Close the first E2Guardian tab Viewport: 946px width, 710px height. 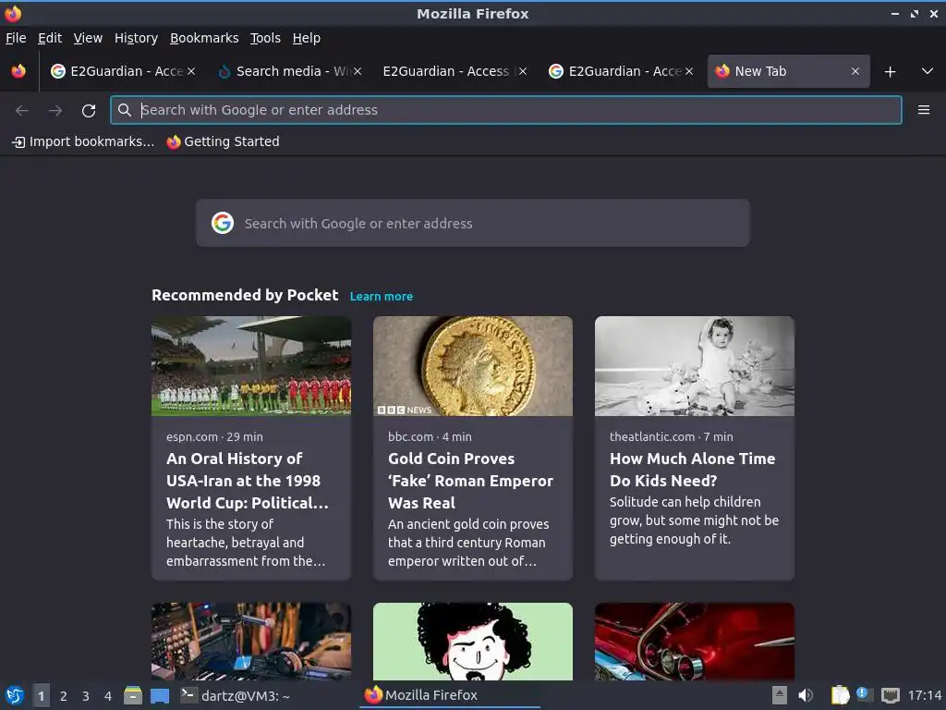pos(191,71)
